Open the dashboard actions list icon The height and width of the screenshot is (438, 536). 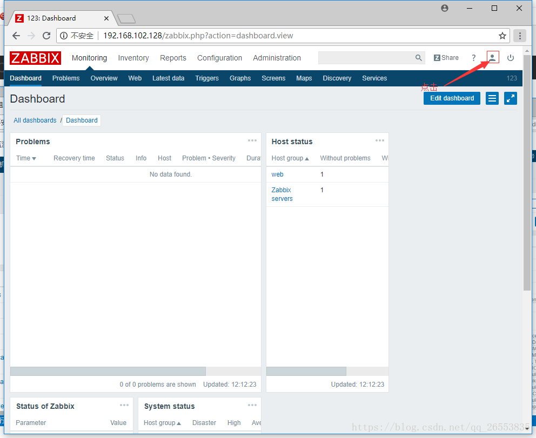(492, 98)
